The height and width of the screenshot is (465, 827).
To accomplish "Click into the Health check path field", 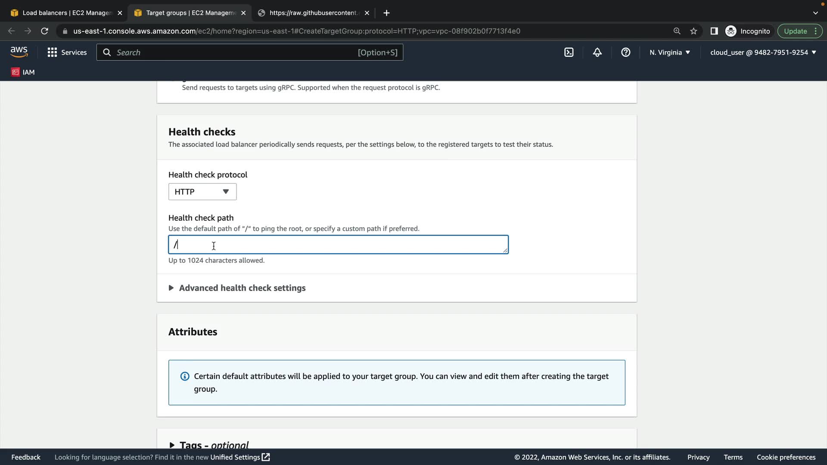I will (338, 245).
